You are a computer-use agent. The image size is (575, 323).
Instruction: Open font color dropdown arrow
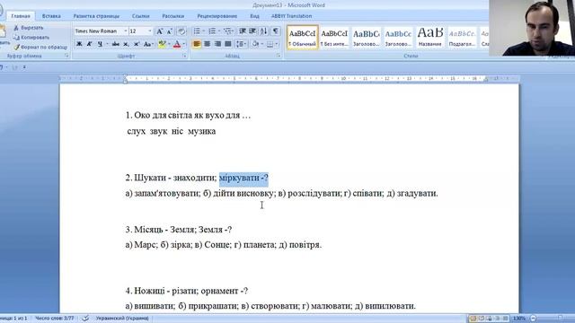[183, 44]
